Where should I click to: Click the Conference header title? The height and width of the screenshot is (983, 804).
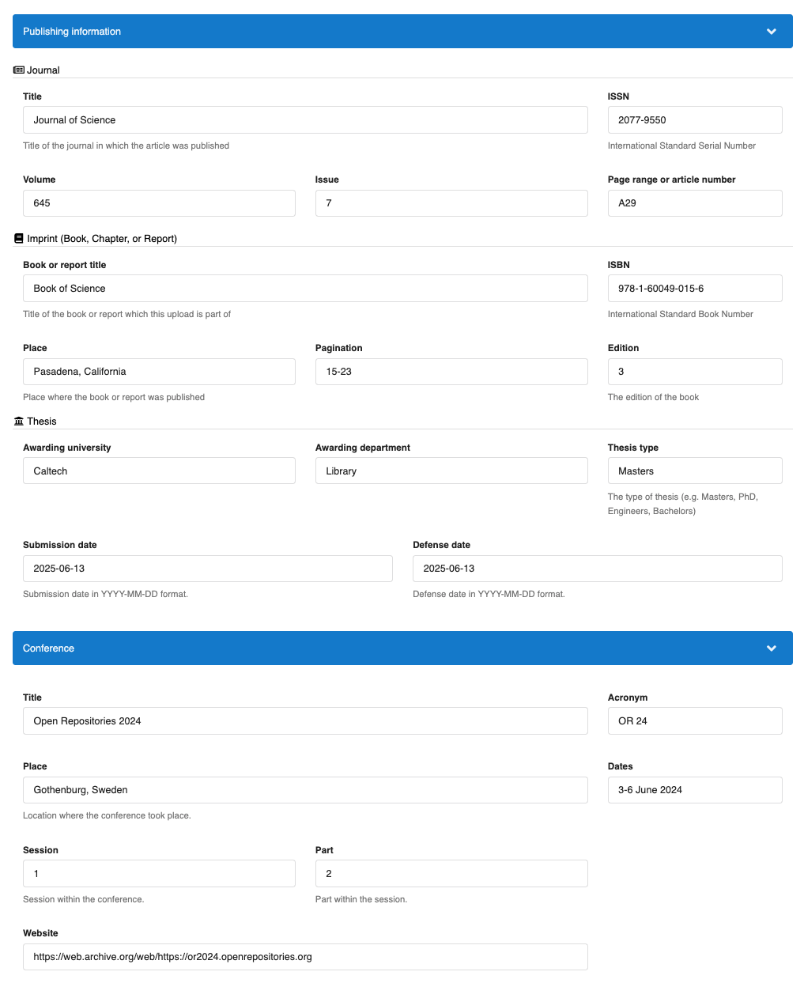48,648
